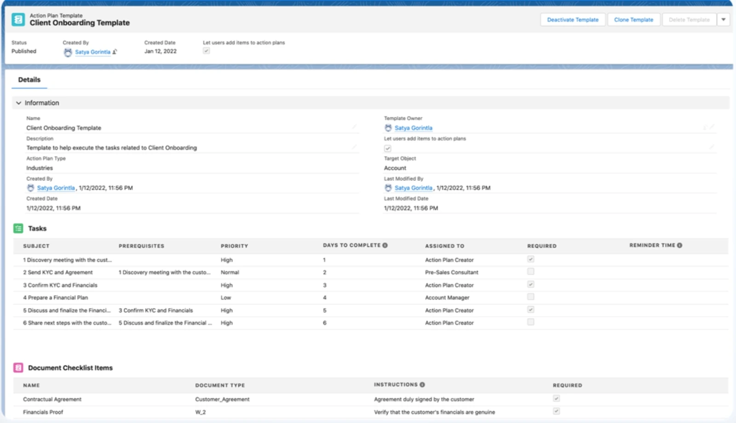Screen dimensions: 736x423
Task: Toggle header 'Let users add items' checkbox
Action: point(207,51)
